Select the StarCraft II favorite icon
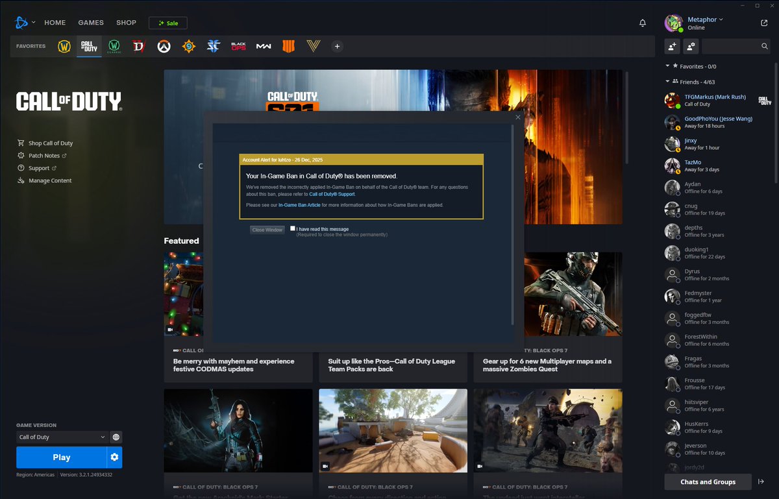 coord(214,46)
